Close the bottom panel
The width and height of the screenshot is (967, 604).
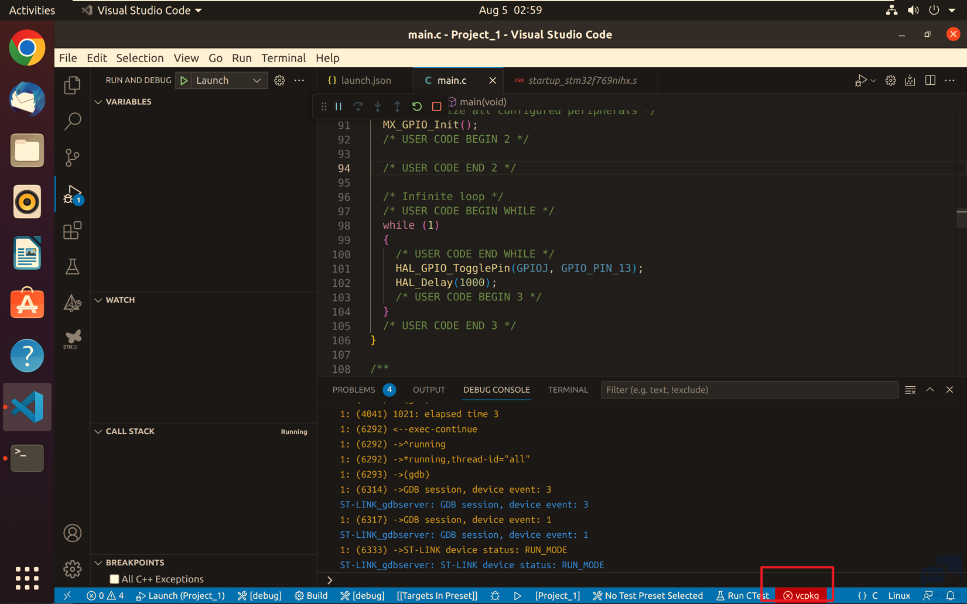[x=949, y=390]
